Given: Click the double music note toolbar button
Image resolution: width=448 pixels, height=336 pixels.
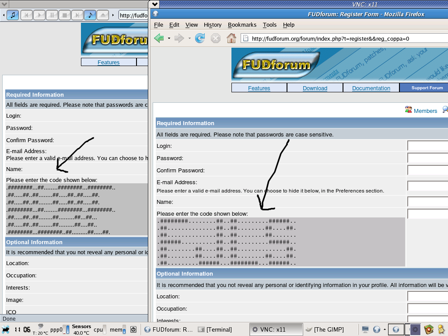Looking at the screenshot, I should [x=13, y=15].
